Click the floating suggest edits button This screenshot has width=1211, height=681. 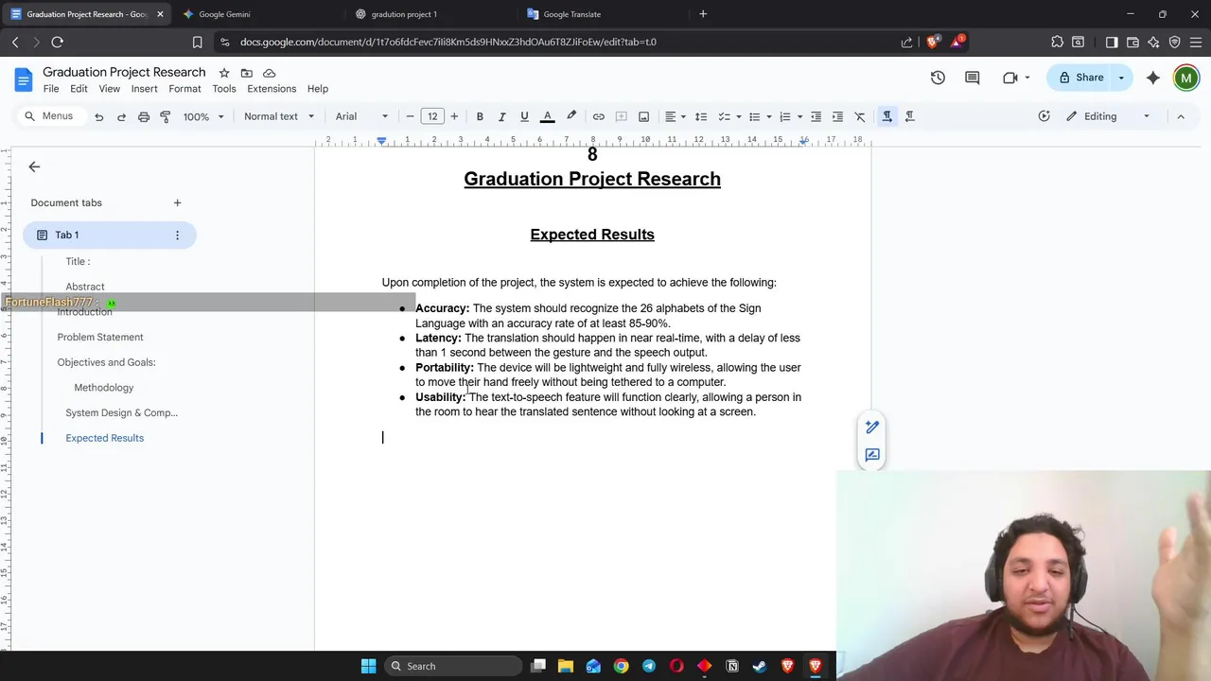pyautogui.click(x=872, y=455)
